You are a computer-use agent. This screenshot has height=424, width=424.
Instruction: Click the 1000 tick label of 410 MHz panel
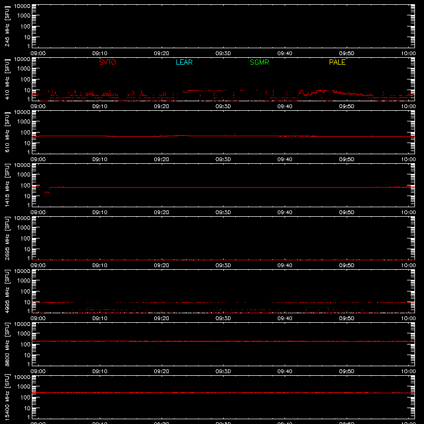24,69
